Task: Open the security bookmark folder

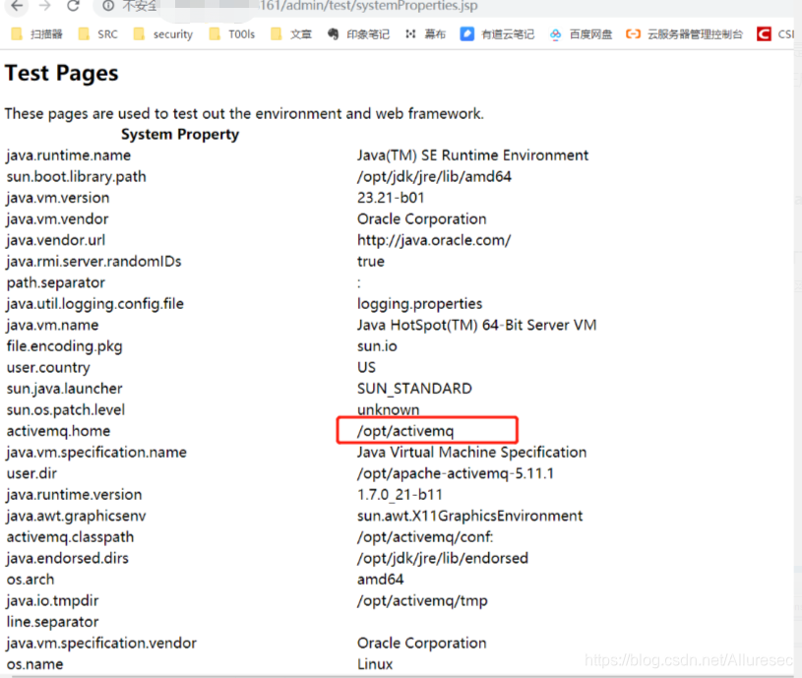Action: pyautogui.click(x=162, y=34)
